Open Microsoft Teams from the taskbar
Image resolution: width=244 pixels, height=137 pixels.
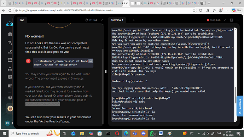tap(135, 133)
